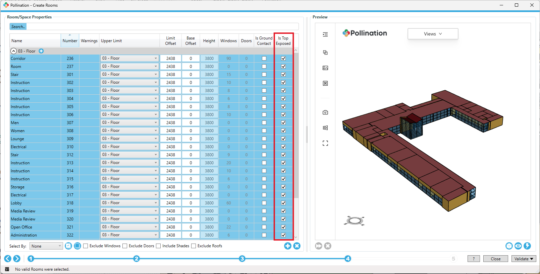Viewport: 540px width, 274px height.
Task: Click the blue plus beside 03 - Floor group
Action: coord(41,51)
